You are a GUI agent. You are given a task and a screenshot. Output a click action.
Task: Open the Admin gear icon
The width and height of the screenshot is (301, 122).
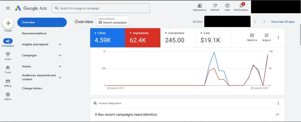[8, 95]
